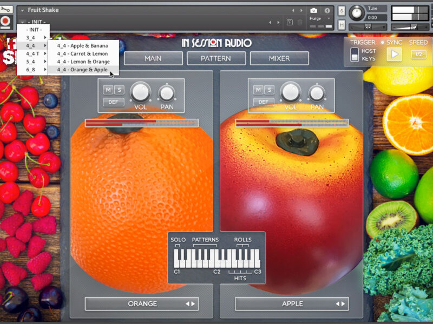Click the 1/2 speed button
This screenshot has width=433, height=324.
pyautogui.click(x=418, y=54)
